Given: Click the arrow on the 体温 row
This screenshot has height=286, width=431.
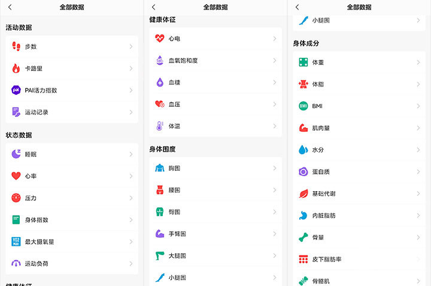Looking at the screenshot, I should [x=275, y=126].
